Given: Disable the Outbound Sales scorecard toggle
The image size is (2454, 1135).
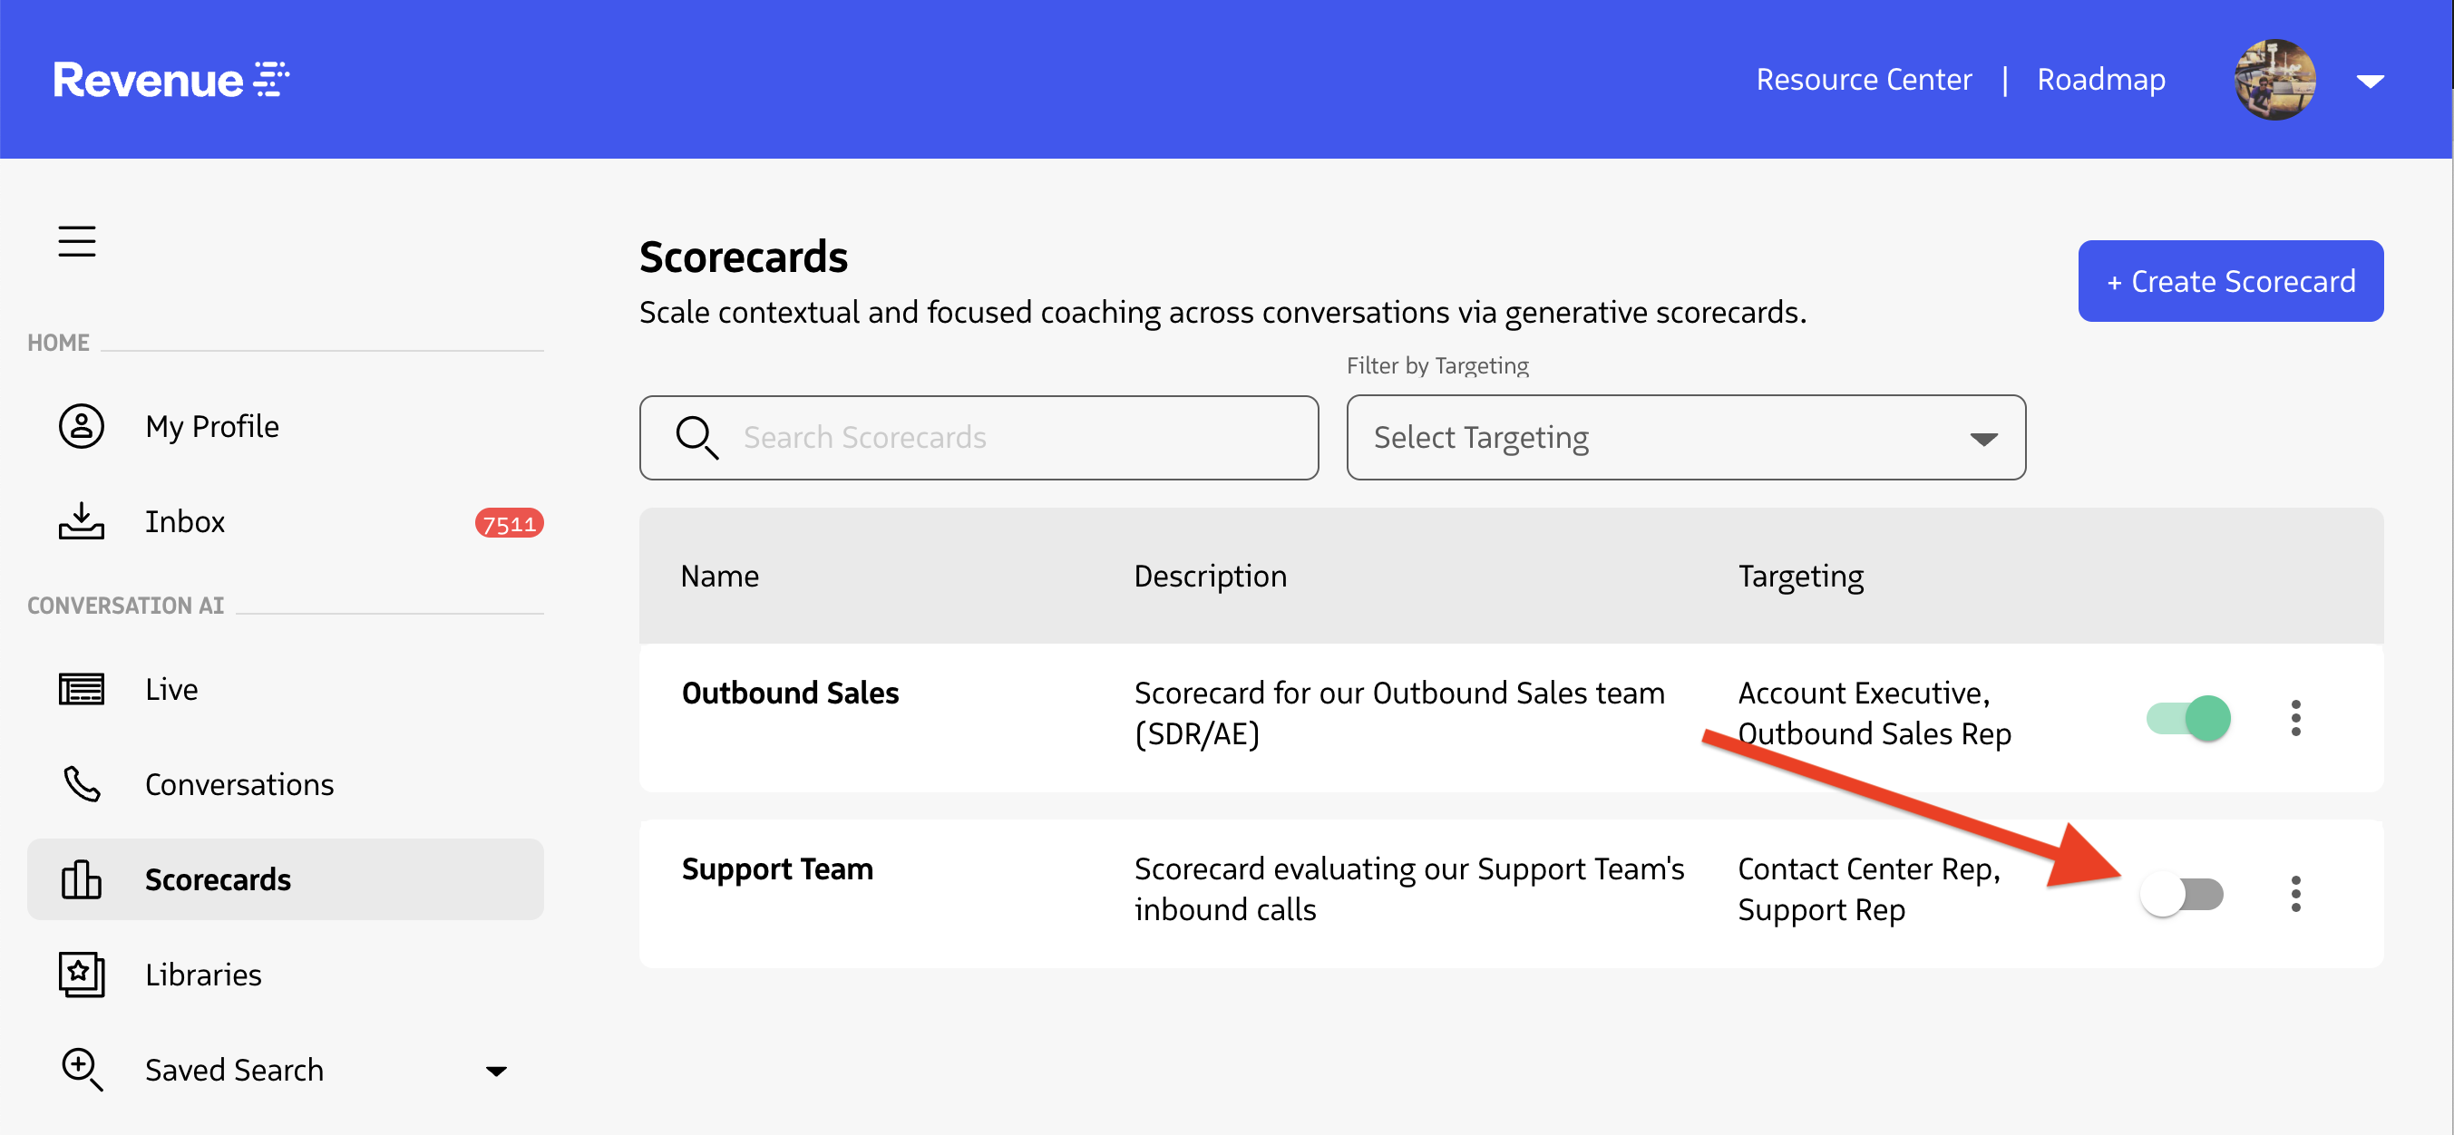Looking at the screenshot, I should pyautogui.click(x=2187, y=718).
